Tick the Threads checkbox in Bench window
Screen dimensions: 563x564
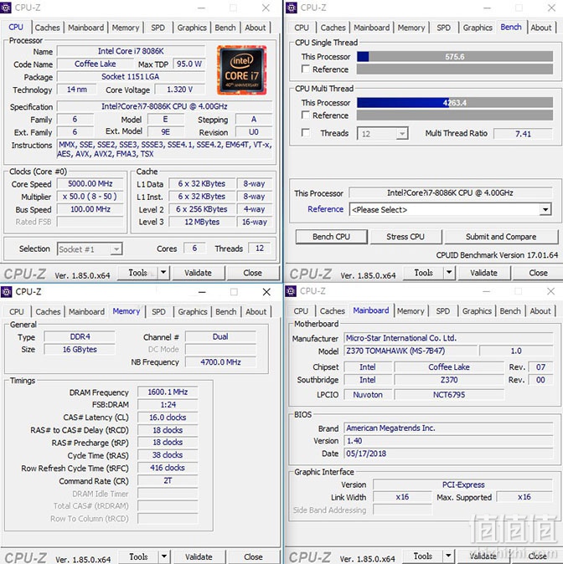pyautogui.click(x=306, y=133)
